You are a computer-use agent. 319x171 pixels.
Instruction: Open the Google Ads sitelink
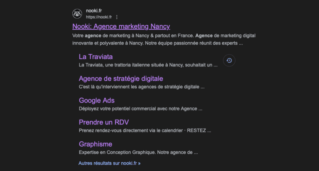point(97,100)
